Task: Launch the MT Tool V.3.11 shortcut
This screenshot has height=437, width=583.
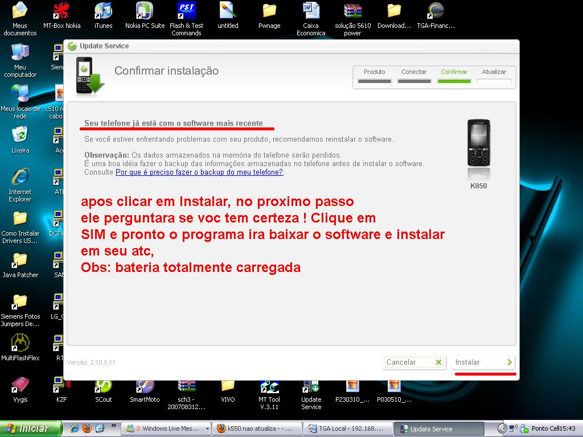Action: [269, 395]
